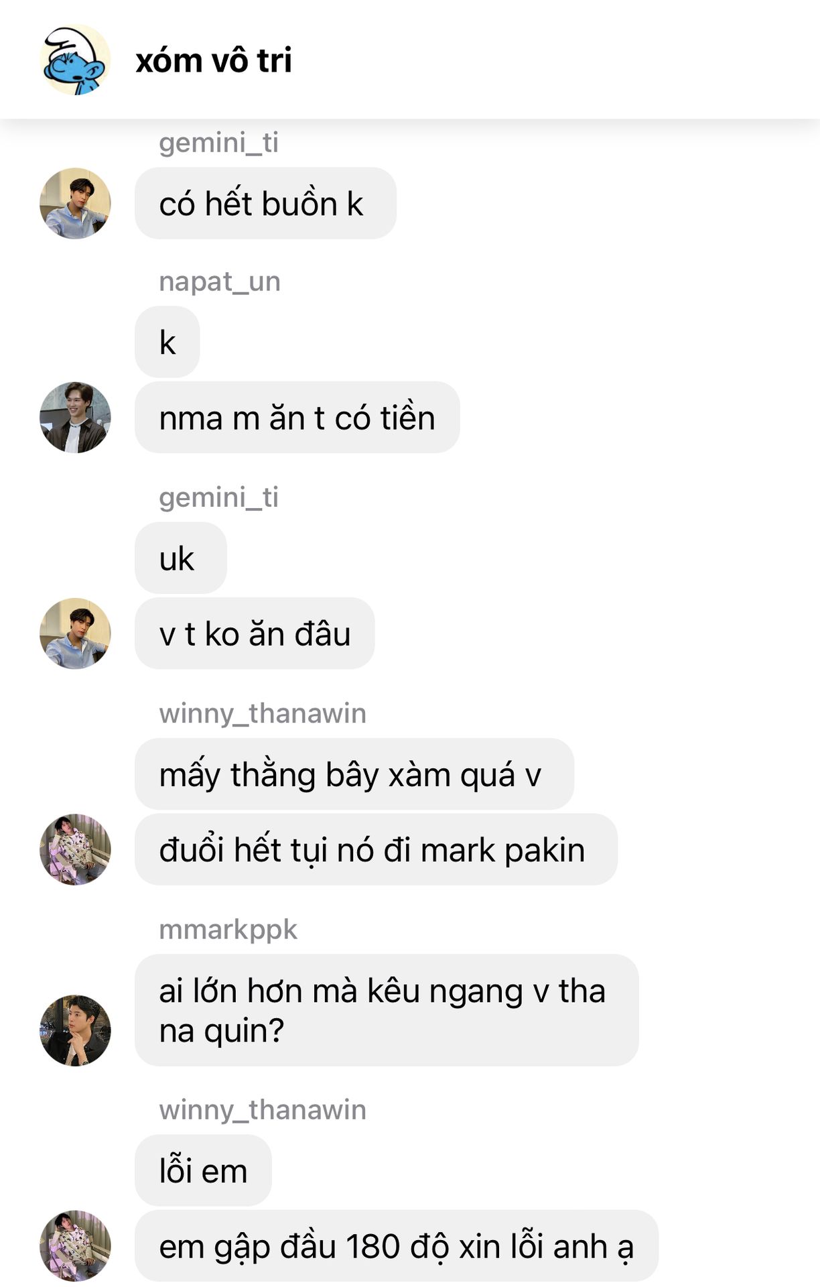
Task: Select message đuổi hết tụi nó đi mark pakin
Action: [x=376, y=849]
